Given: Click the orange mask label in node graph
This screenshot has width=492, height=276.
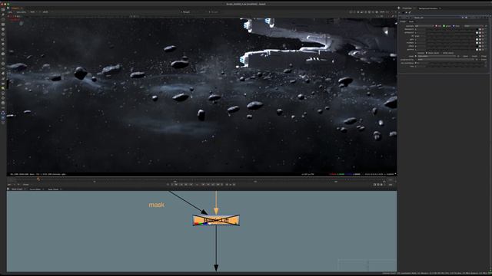Looking at the screenshot, I should (x=157, y=205).
